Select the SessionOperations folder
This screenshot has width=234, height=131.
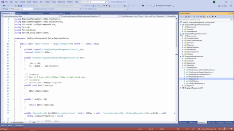click(x=193, y=52)
